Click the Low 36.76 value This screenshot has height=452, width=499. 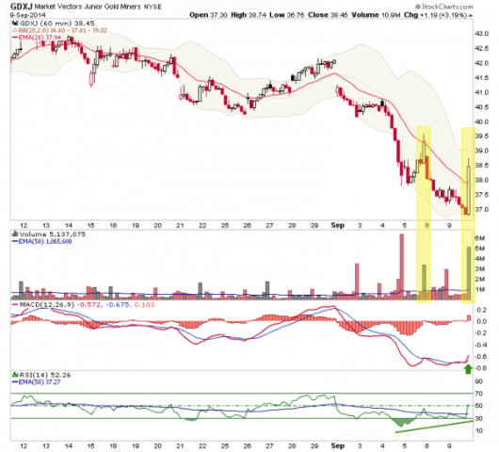(x=287, y=15)
